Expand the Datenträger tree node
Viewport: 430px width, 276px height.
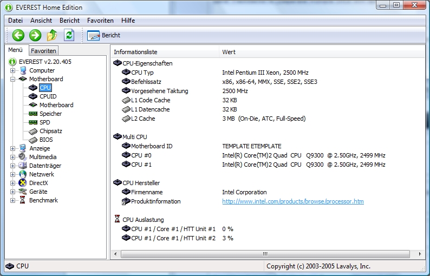12,166
